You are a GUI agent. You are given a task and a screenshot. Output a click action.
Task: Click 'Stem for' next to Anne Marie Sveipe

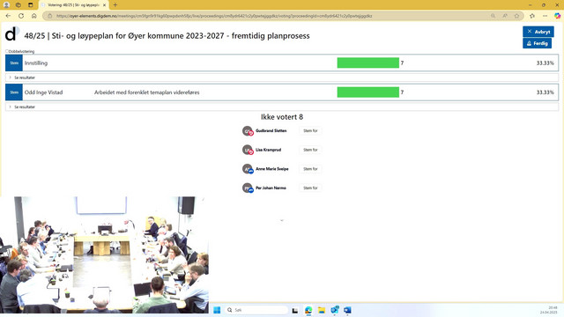coord(310,169)
